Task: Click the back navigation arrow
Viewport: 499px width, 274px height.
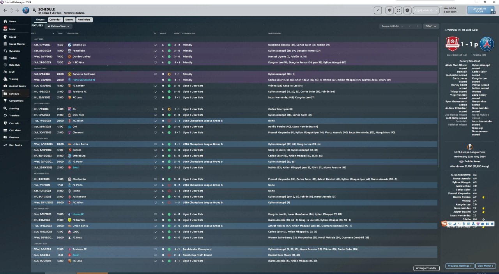Action: [x=5, y=10]
